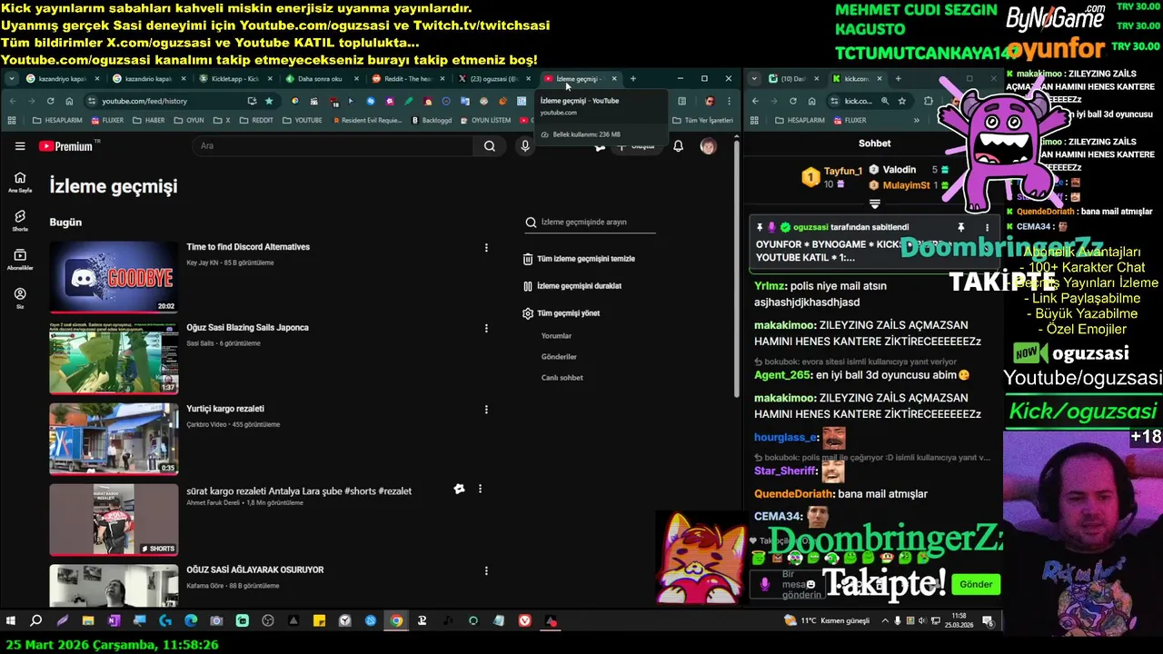
Task: Open more options for sürat kargo rezaleti short
Action: (x=480, y=490)
